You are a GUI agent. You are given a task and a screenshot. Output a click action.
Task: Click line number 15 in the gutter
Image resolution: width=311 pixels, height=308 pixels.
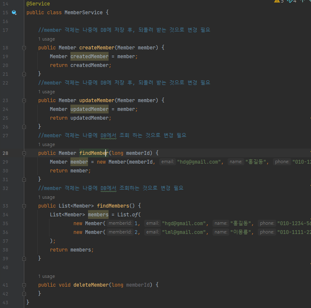tap(5, 13)
